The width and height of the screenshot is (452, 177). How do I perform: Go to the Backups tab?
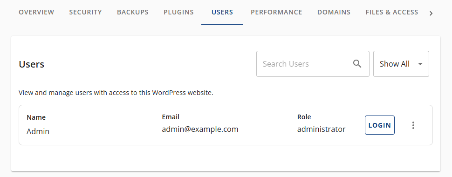point(133,12)
